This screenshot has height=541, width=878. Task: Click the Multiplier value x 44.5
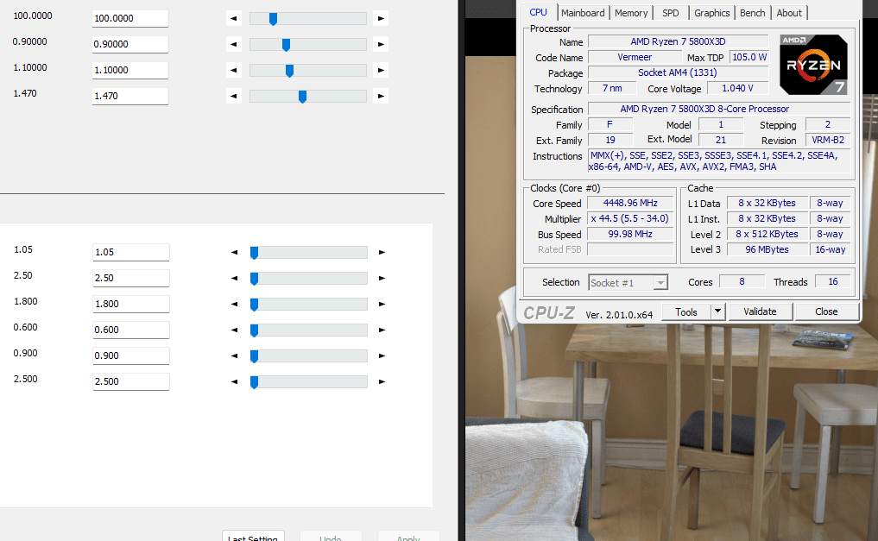(630, 219)
